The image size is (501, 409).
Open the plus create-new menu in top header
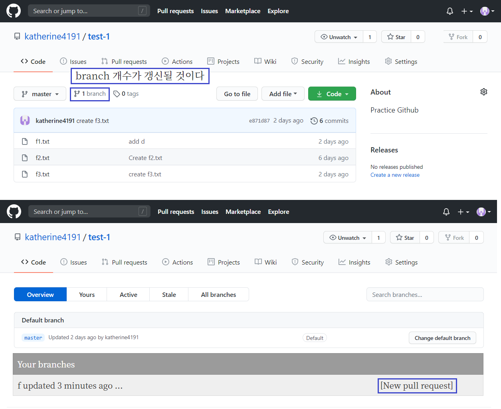point(467,11)
